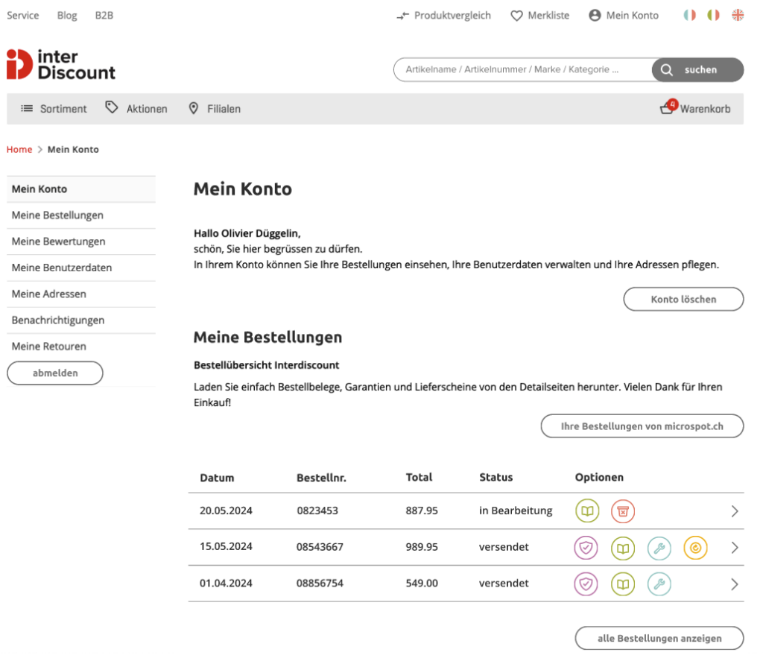The width and height of the screenshot is (763, 667).
Task: Expand details arrow for order 0823453
Action: pyautogui.click(x=735, y=511)
